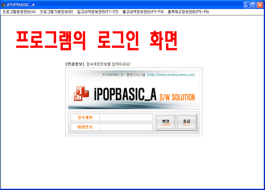Open the 출고내역정보관리(F3~F4) menu

pos(143,12)
